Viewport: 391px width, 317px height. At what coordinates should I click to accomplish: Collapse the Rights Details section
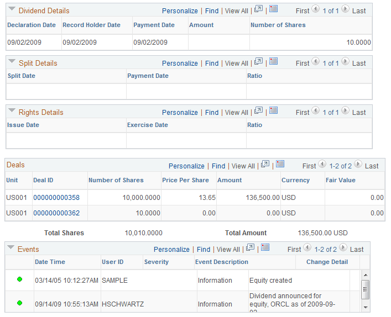[x=12, y=110]
